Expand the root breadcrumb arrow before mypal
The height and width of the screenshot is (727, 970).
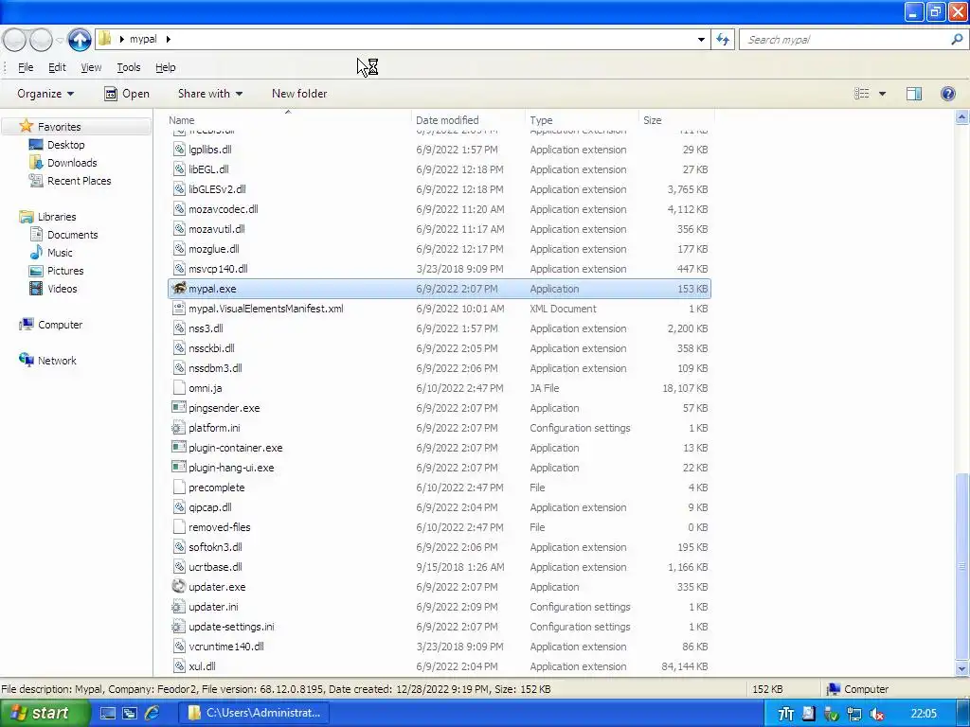coord(121,39)
